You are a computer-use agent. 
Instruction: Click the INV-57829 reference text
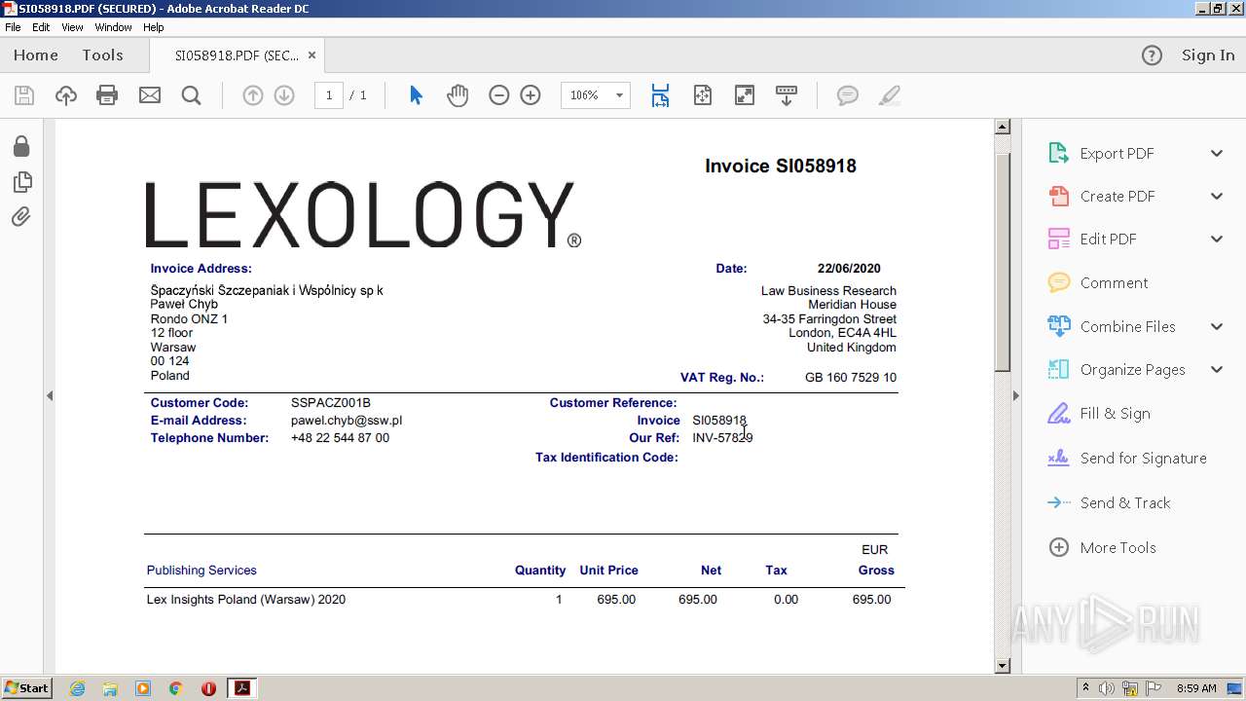[x=722, y=438]
